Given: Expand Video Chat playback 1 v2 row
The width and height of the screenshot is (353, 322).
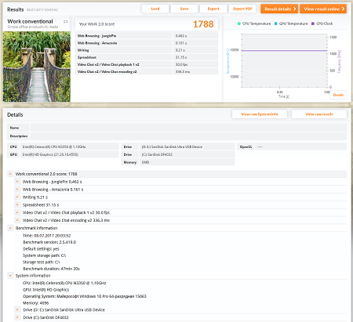Looking at the screenshot, I should pos(17,212).
